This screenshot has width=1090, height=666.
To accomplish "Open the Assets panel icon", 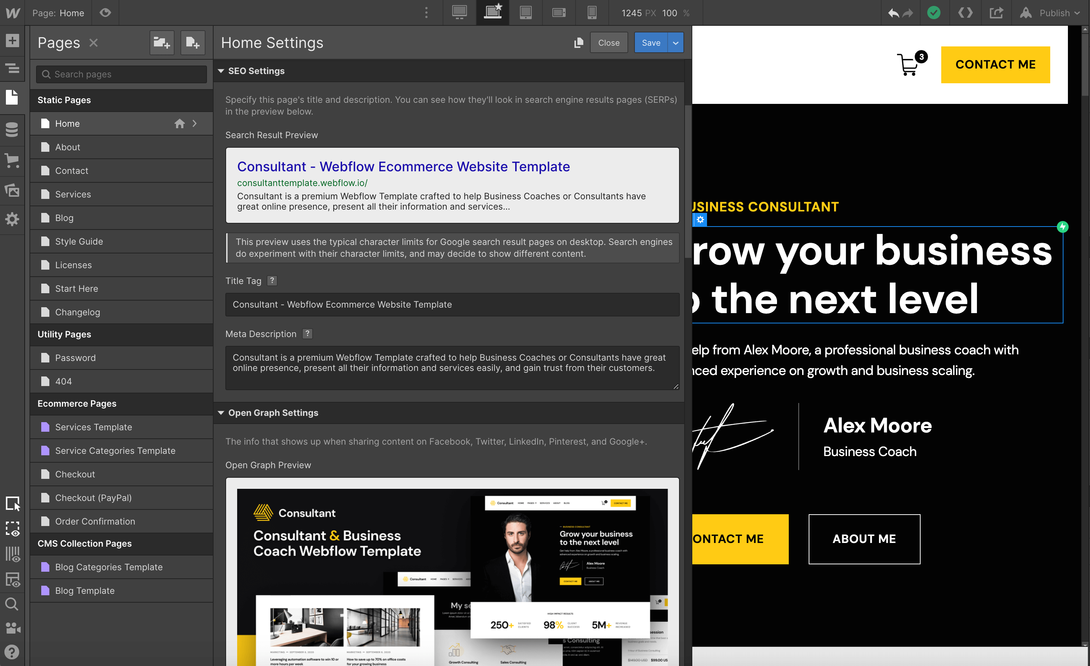I will coord(12,190).
